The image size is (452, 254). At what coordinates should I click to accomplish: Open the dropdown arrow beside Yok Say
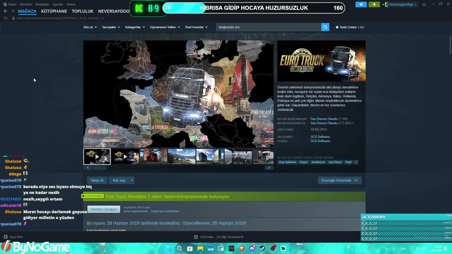click(x=132, y=180)
